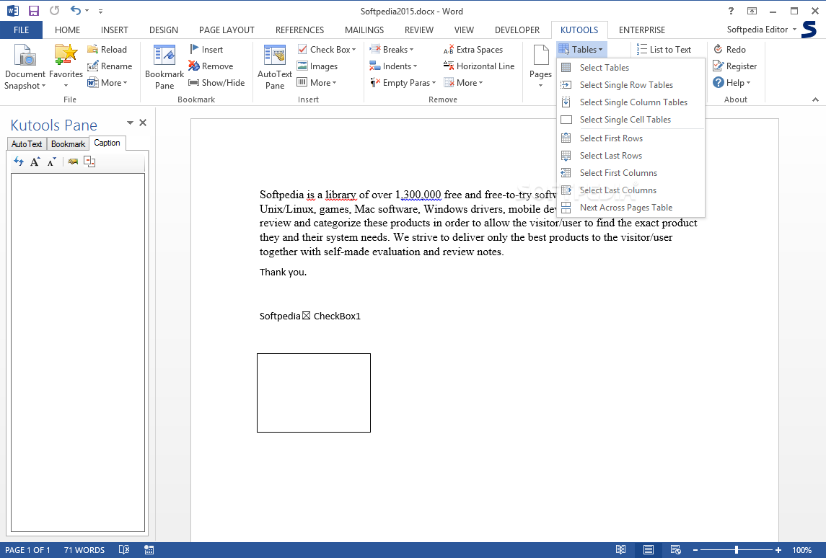Click the refresh captions icon in Kutools Pane
Screen dimensions: 826x558
click(19, 161)
